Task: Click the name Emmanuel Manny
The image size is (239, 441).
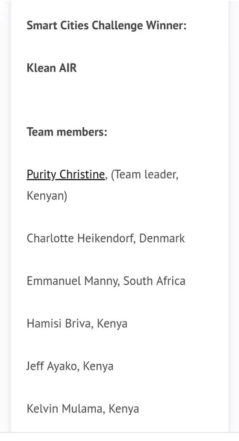Action: click(73, 281)
